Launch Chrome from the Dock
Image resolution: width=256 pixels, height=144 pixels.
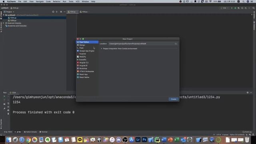pos(28,140)
